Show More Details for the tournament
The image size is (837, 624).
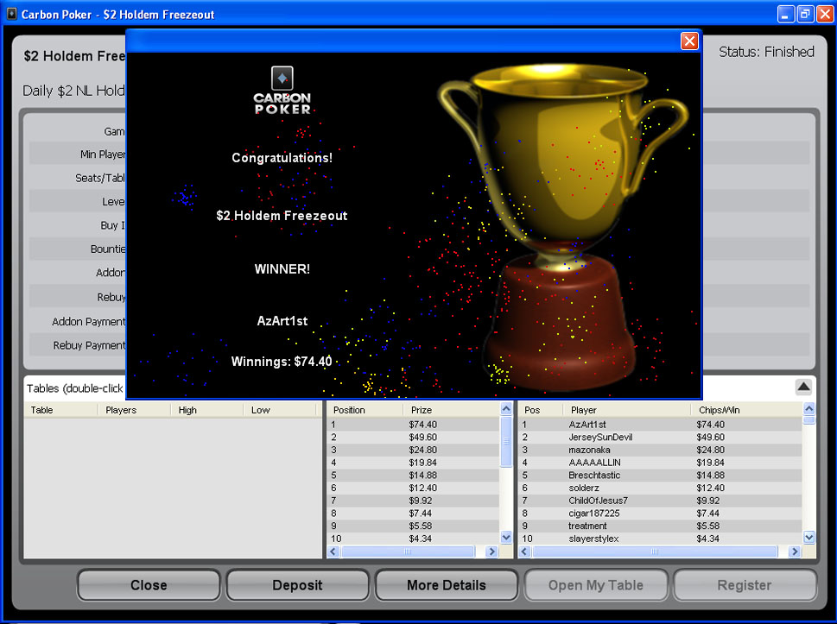pos(447,585)
